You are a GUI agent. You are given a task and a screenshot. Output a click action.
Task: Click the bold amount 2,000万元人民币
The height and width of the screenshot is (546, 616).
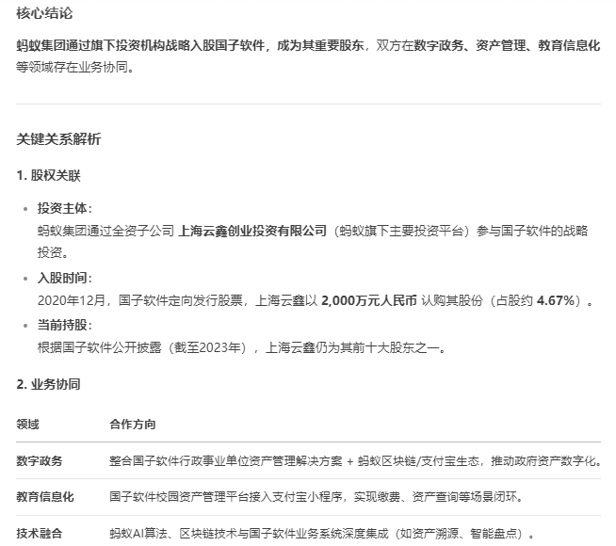(x=369, y=300)
